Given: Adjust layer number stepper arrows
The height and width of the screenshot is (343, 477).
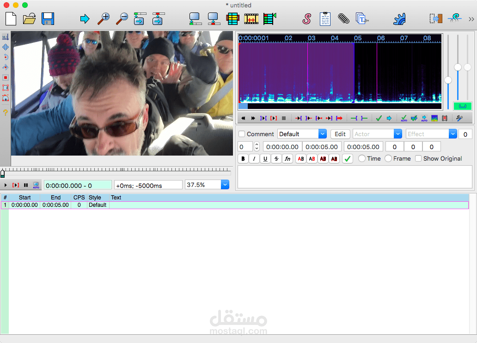Looking at the screenshot, I should (257, 147).
